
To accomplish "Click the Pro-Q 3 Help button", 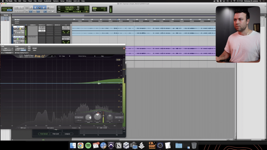I will pos(102,56).
